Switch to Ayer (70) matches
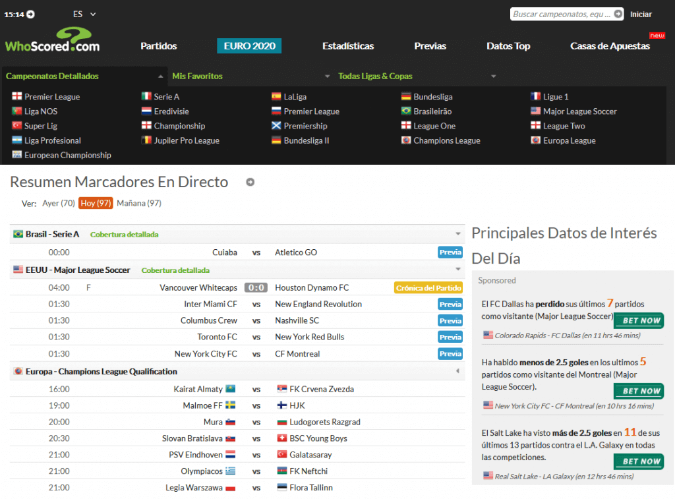The width and height of the screenshot is (675, 499). tap(59, 203)
